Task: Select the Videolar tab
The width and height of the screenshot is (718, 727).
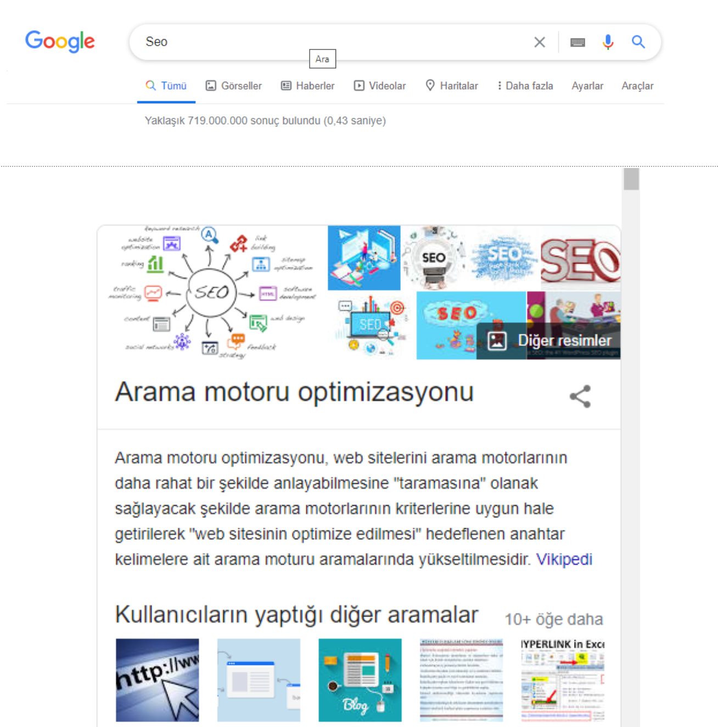Action: click(380, 86)
